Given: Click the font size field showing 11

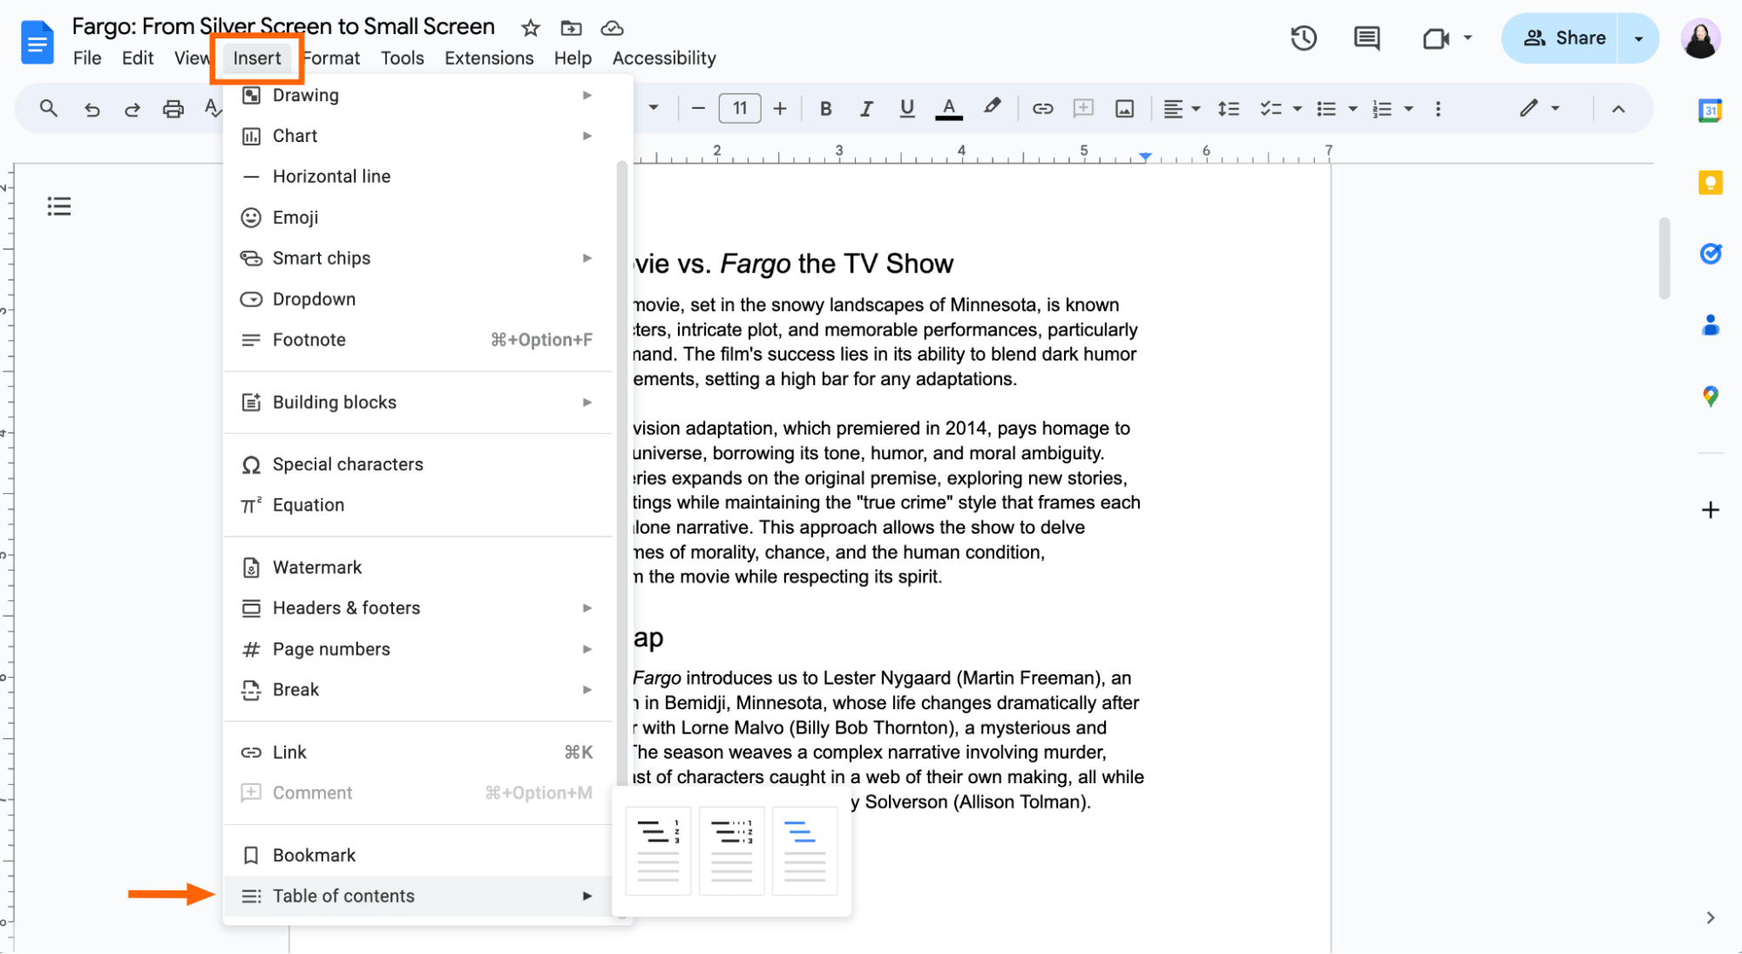Looking at the screenshot, I should (x=740, y=109).
